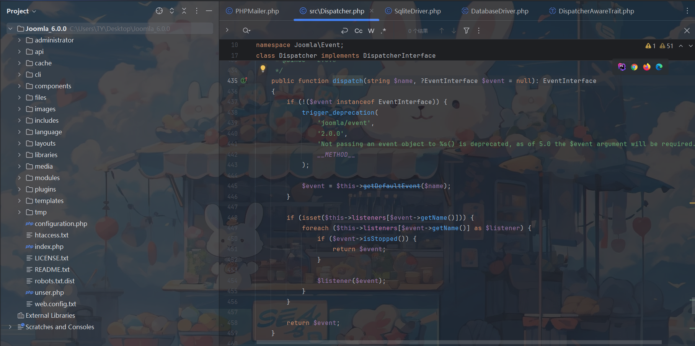Screen dimensions: 695x346
Task: Open configuration.php in the project tree
Action: tap(61, 224)
